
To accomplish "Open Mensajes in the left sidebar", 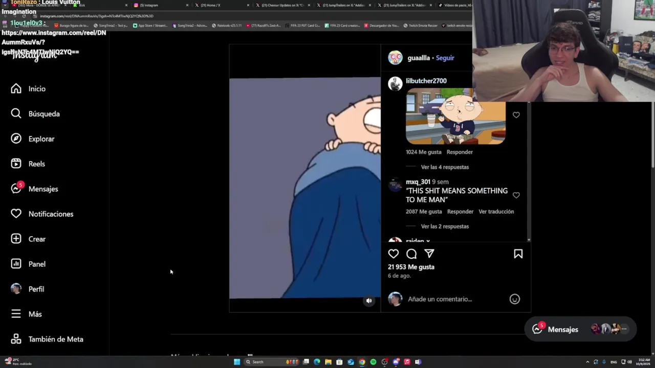I will pos(35,189).
